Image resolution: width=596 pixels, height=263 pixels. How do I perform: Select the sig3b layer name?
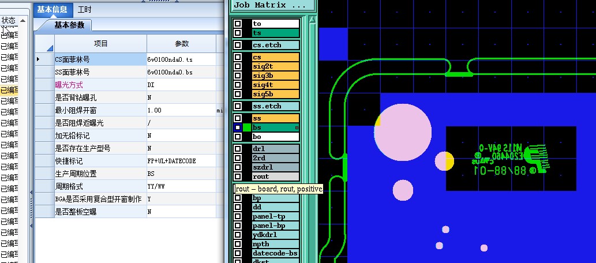click(x=276, y=76)
